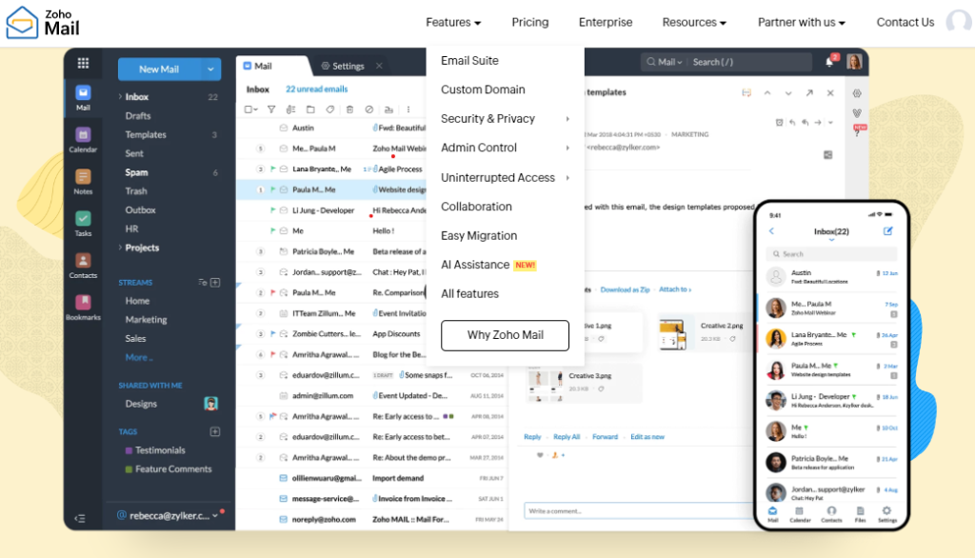
Task: Click the user avatar in mail header
Action: point(854,62)
